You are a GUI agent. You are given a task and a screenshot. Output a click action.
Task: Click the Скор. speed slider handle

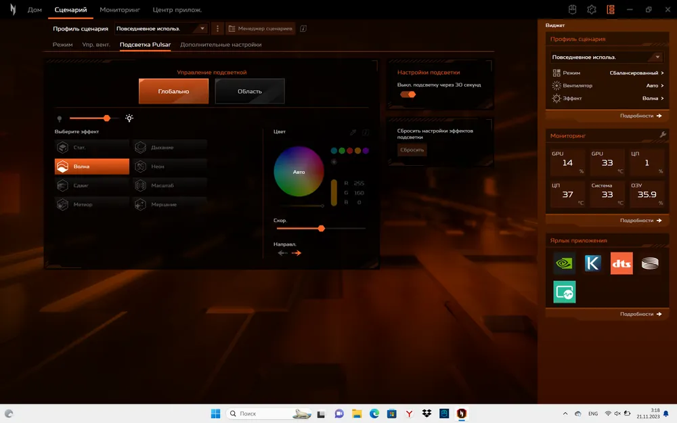pyautogui.click(x=322, y=229)
